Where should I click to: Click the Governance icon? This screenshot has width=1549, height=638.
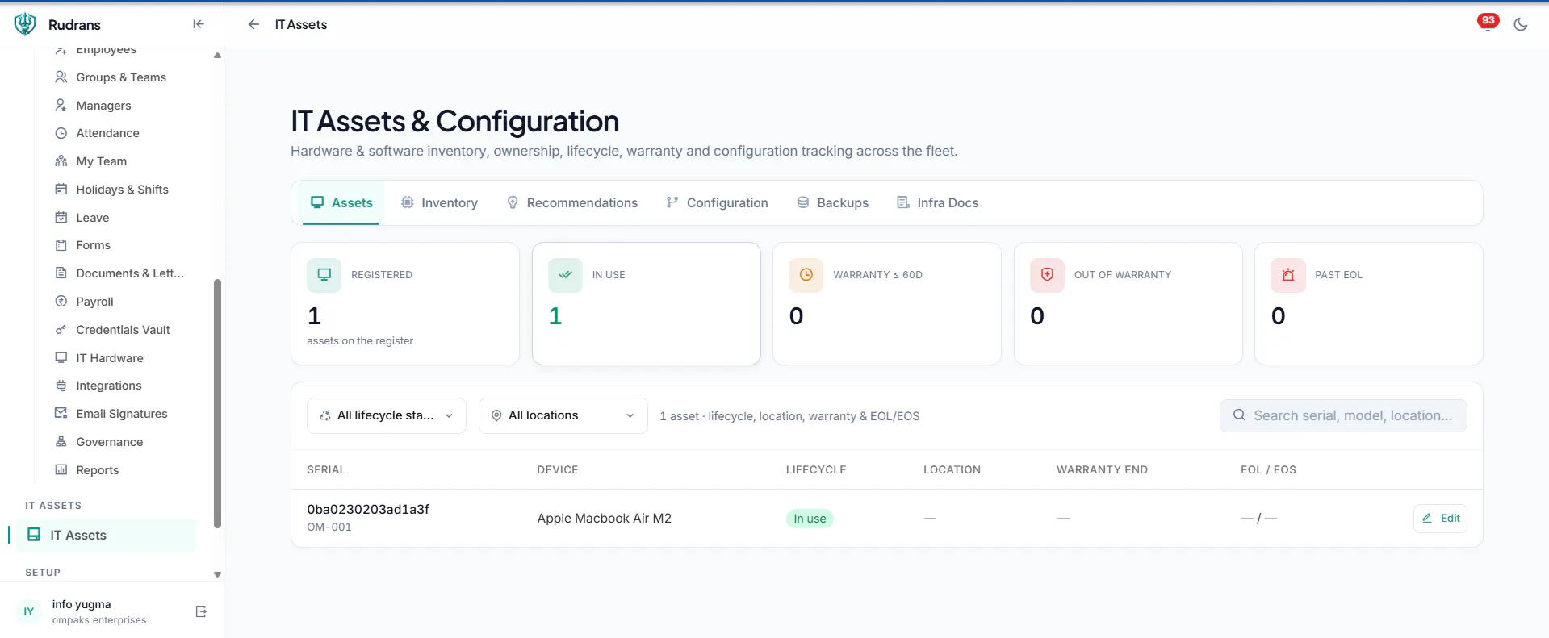tap(61, 441)
